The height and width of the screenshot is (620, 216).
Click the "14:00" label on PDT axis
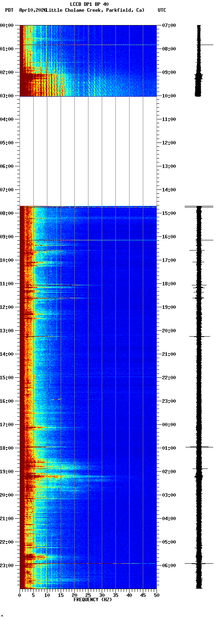(7, 354)
